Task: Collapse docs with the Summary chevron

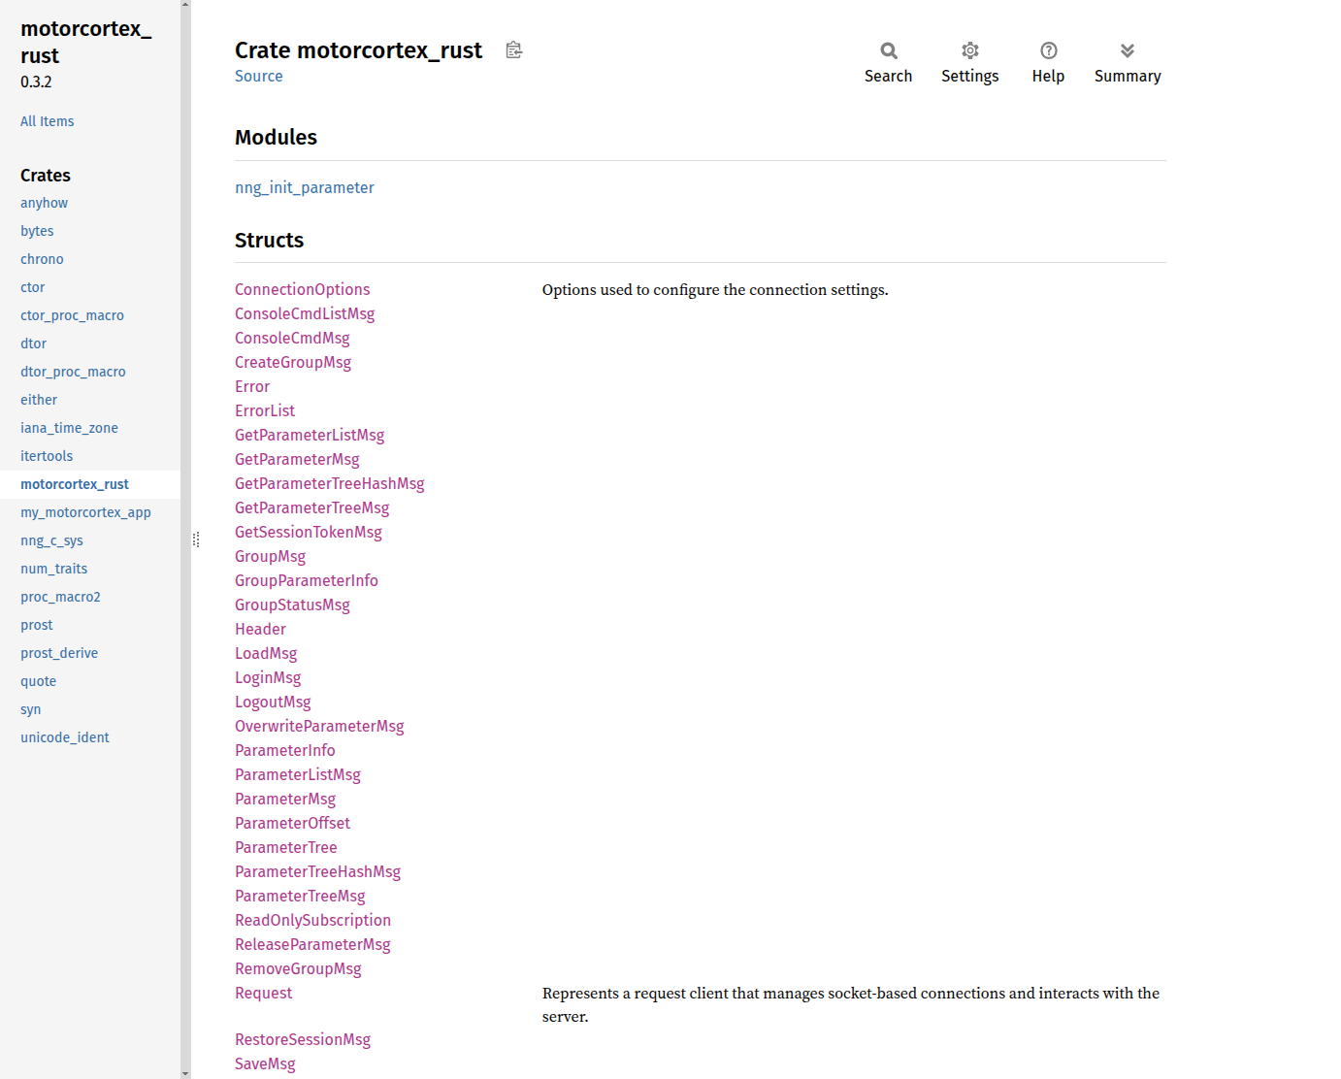Action: 1127,51
